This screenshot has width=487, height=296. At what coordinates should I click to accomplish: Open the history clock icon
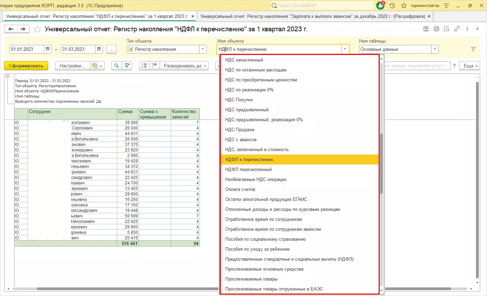[392, 6]
